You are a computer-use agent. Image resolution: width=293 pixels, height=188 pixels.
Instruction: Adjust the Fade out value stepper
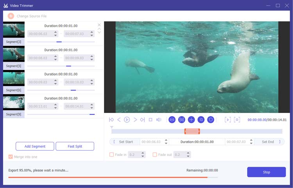click(188, 154)
